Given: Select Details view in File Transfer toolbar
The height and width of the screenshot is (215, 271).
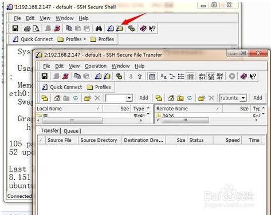Looking at the screenshot, I should coord(190,77).
